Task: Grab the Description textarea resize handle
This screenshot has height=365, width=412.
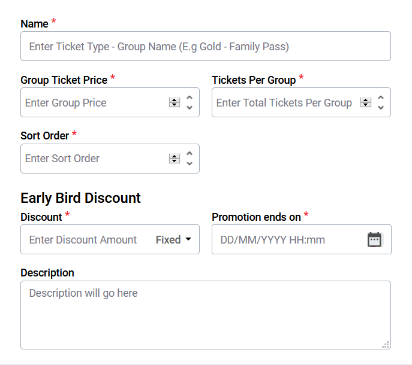Action: (x=386, y=345)
